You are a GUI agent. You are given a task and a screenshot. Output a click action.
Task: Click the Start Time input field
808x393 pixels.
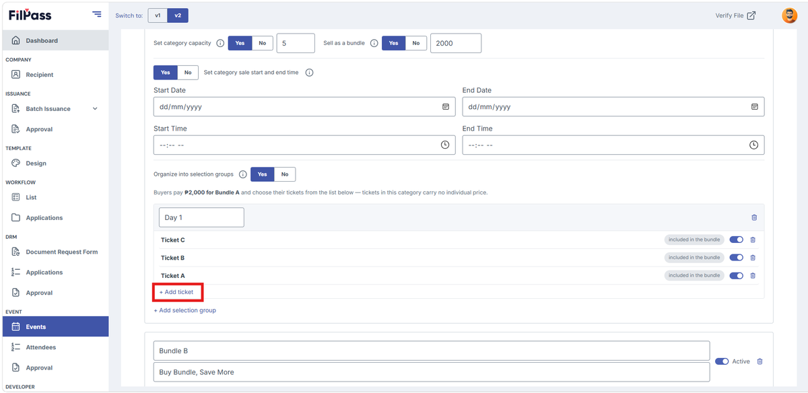[x=304, y=145]
